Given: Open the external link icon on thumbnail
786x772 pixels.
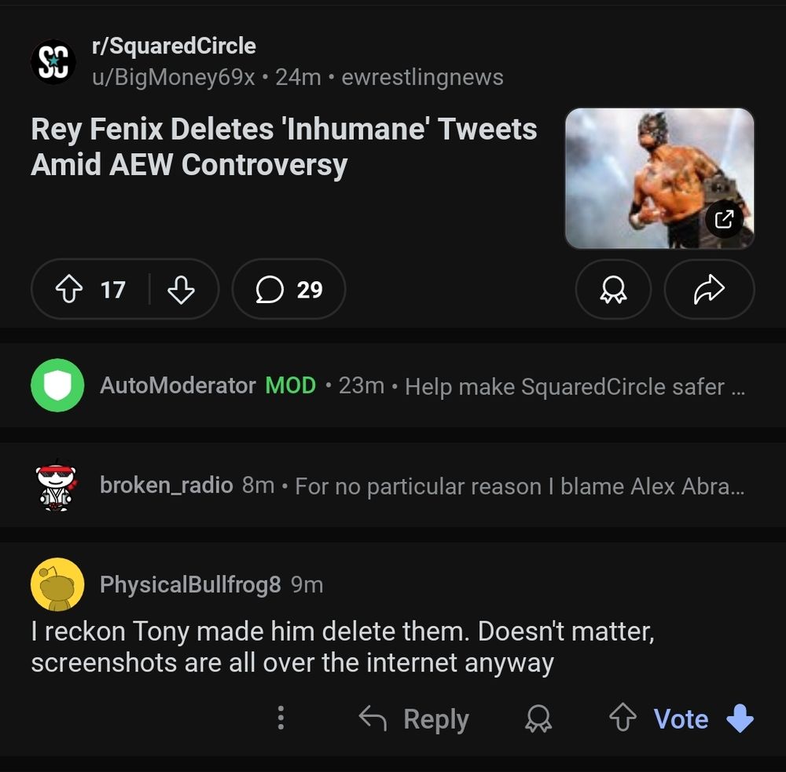Looking at the screenshot, I should [724, 219].
